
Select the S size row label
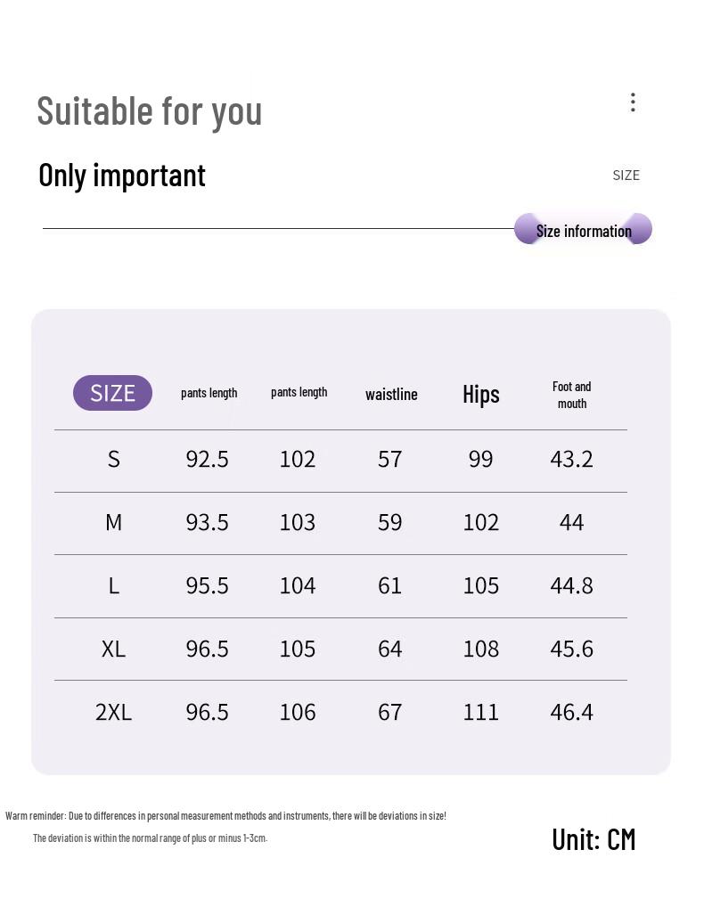(113, 459)
